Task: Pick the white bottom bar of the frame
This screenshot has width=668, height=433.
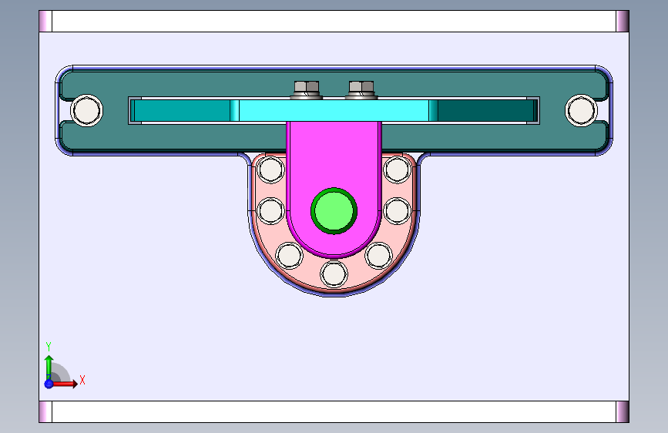Action: 334,411
